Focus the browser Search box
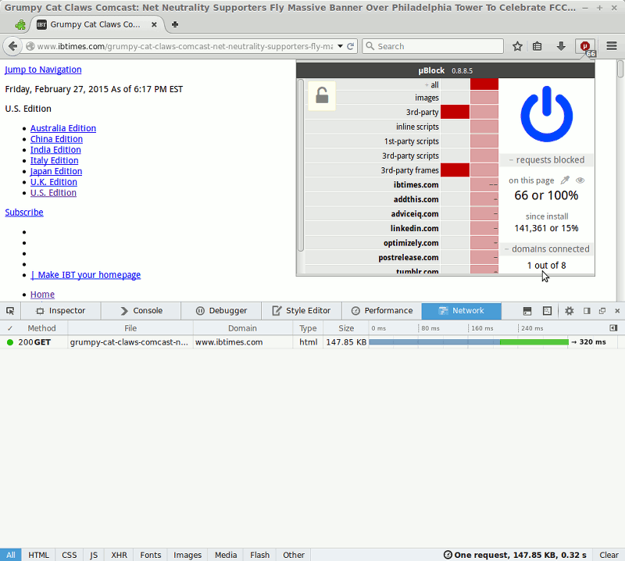Viewport: 625px width, 561px height. point(433,46)
